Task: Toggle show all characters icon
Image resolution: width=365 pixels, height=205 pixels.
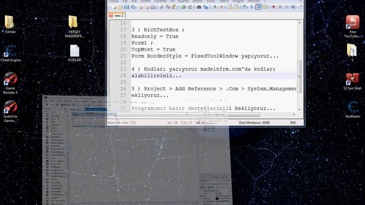Action: click(252, 7)
